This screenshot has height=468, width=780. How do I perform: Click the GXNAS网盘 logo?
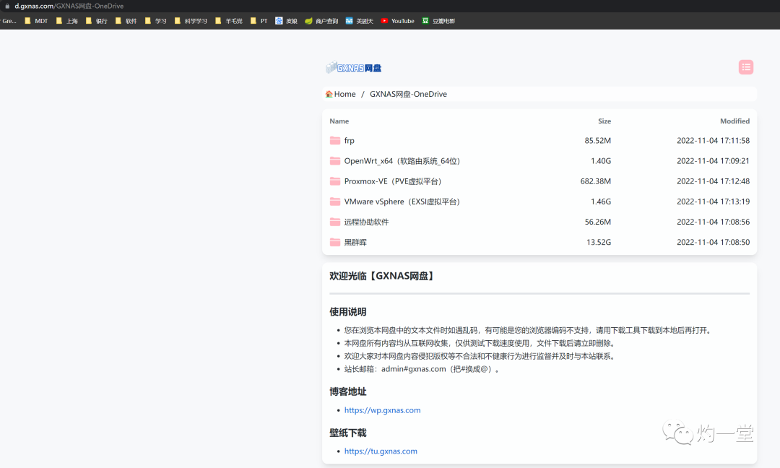point(353,67)
